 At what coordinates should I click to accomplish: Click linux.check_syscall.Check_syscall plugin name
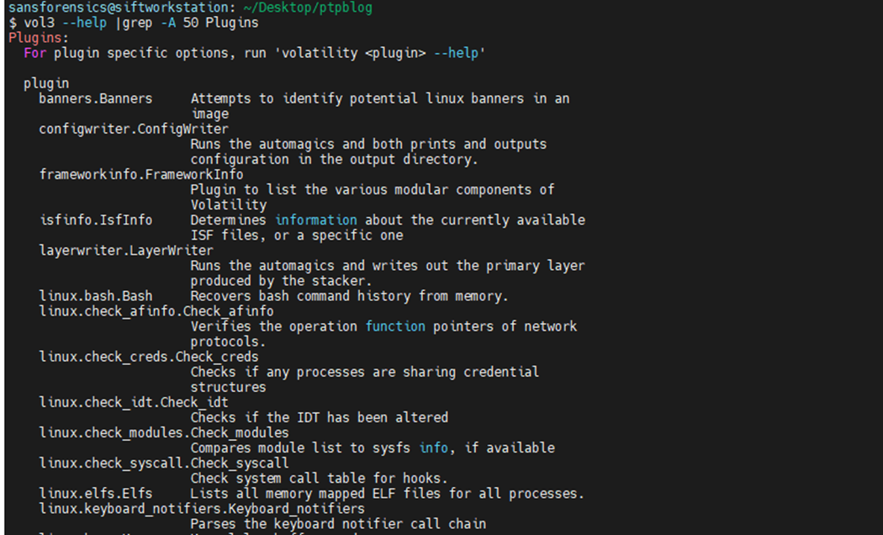164,463
